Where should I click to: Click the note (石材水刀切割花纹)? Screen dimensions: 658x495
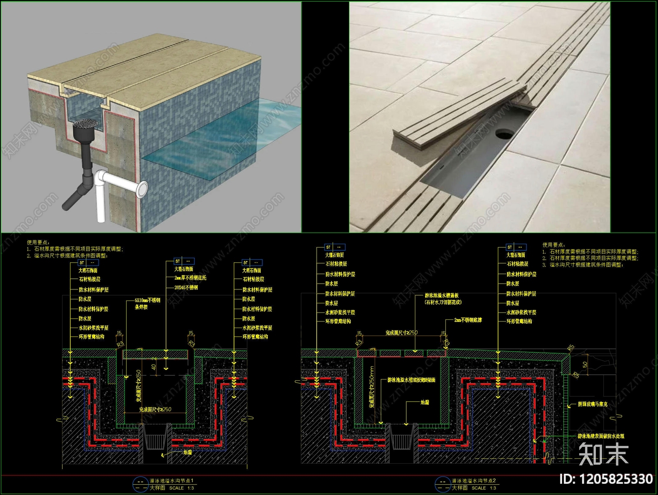443,302
